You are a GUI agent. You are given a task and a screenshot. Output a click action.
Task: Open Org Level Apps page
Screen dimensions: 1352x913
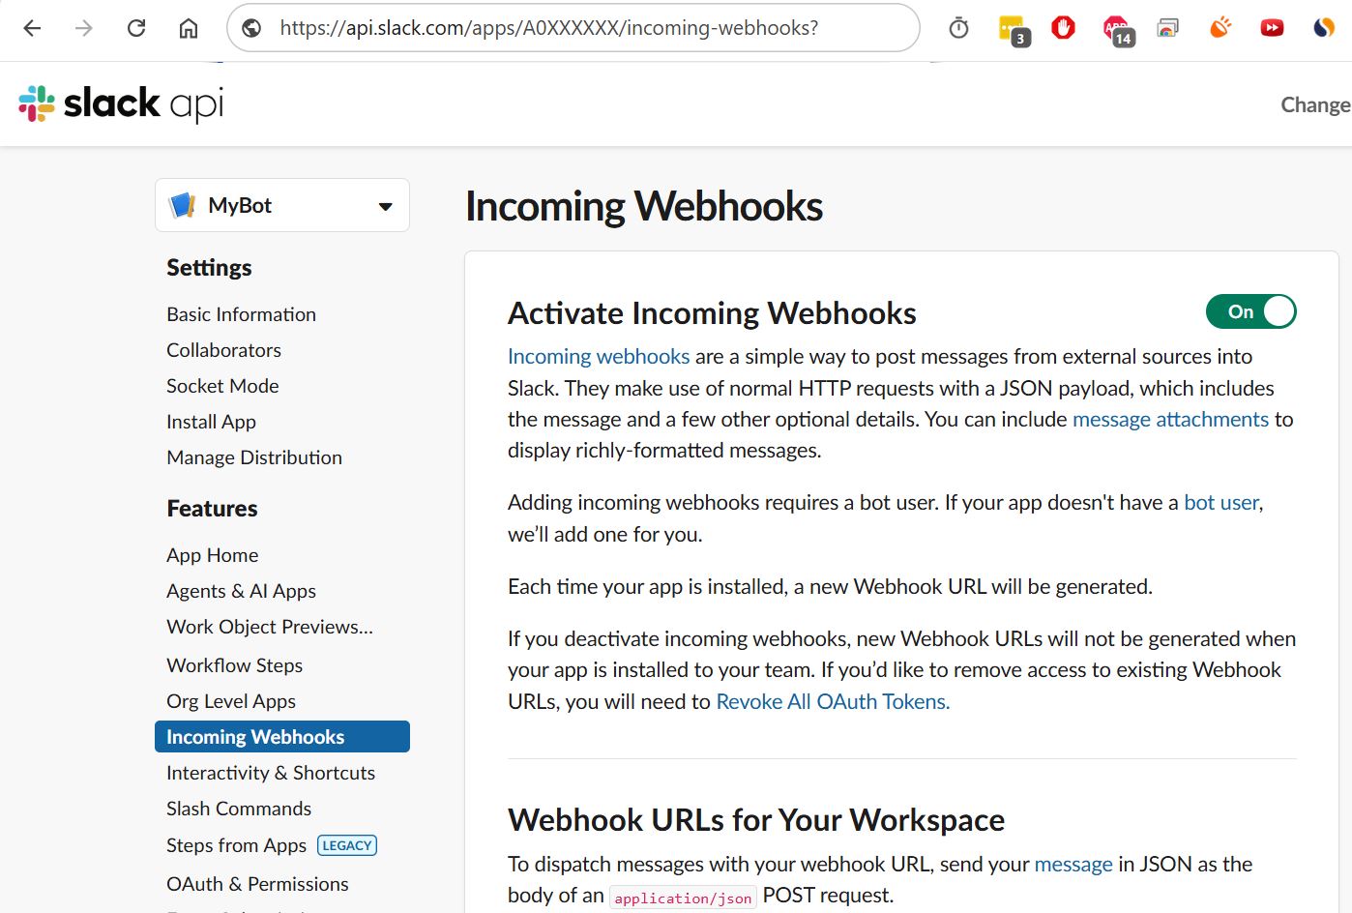pos(231,701)
